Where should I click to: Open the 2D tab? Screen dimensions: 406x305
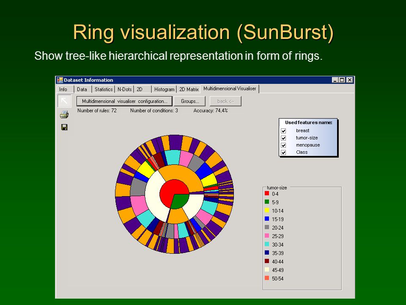tap(143, 89)
